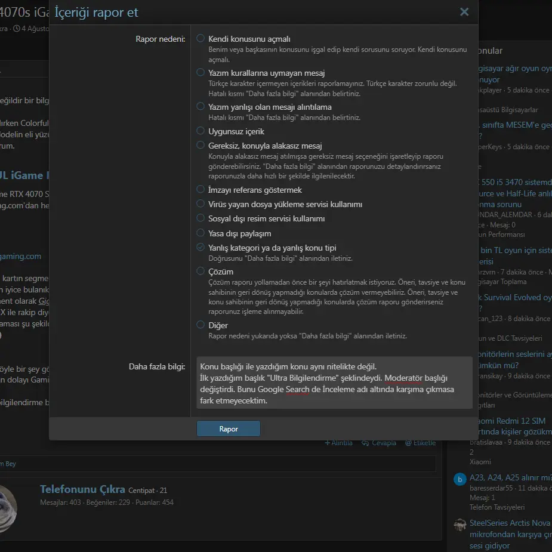Click the 'gisayar Toplama' category link
The image size is (552, 552).
coord(502,282)
